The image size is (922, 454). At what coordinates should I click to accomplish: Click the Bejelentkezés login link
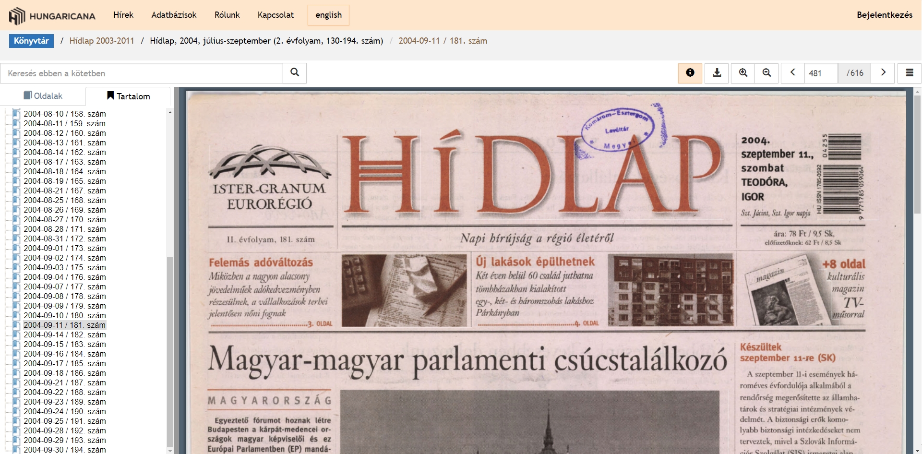tap(885, 15)
